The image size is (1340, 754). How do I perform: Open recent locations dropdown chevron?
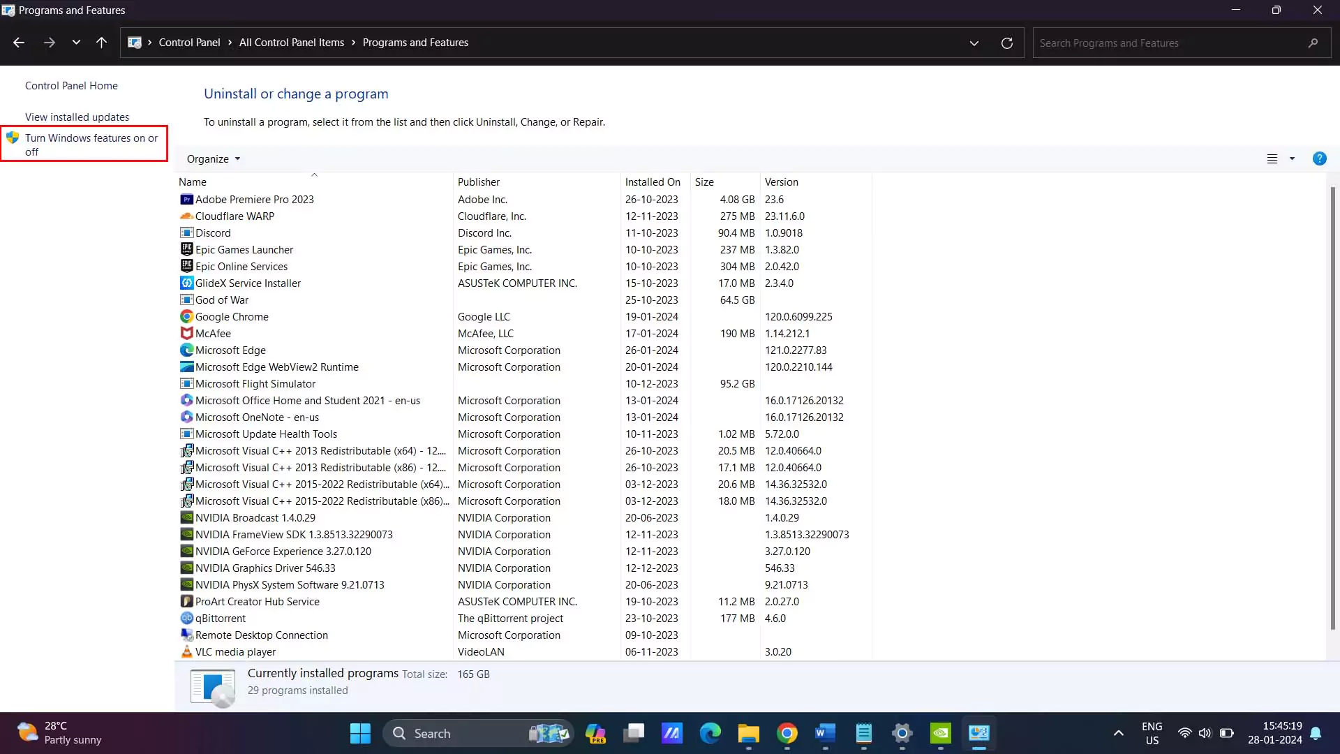(x=76, y=43)
